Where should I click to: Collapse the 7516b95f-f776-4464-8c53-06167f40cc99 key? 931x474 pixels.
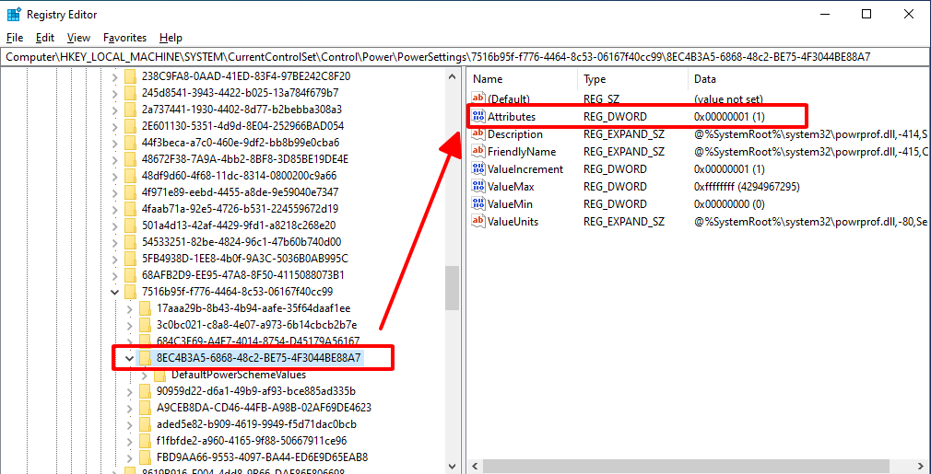(115, 292)
